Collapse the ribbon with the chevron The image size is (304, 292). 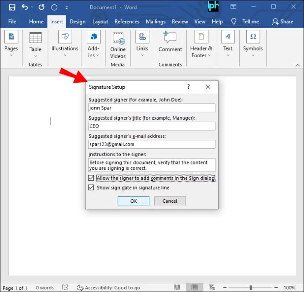tap(297, 65)
